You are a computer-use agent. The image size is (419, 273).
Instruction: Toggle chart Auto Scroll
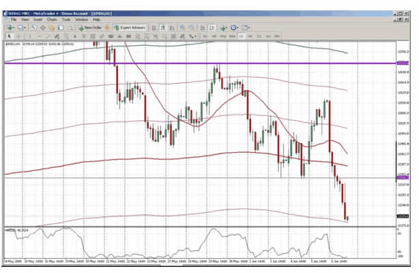[x=203, y=27]
